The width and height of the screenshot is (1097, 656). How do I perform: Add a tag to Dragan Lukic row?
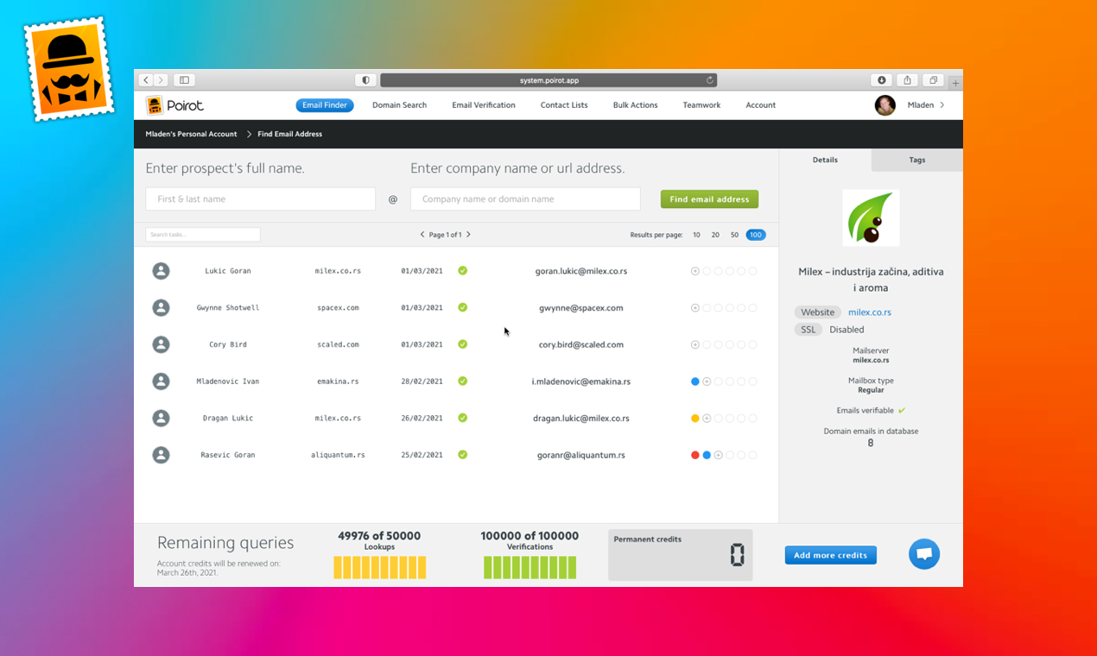point(707,419)
